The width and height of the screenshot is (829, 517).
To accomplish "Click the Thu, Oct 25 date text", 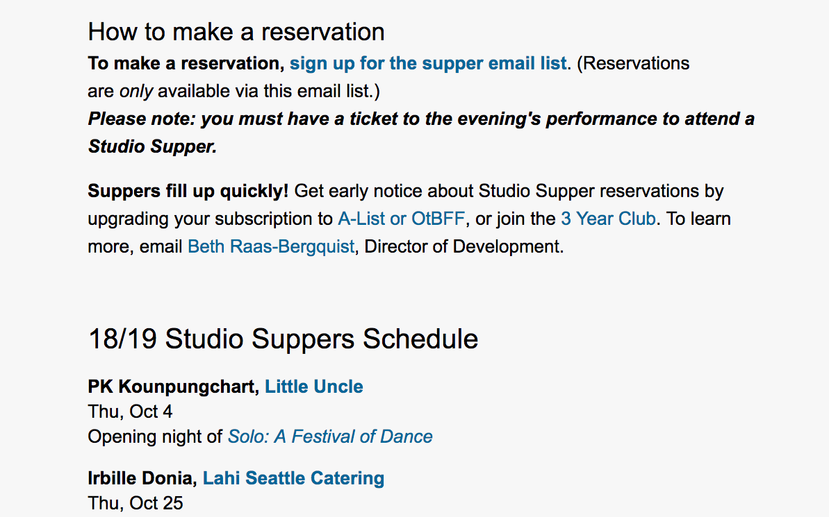I will point(136,503).
